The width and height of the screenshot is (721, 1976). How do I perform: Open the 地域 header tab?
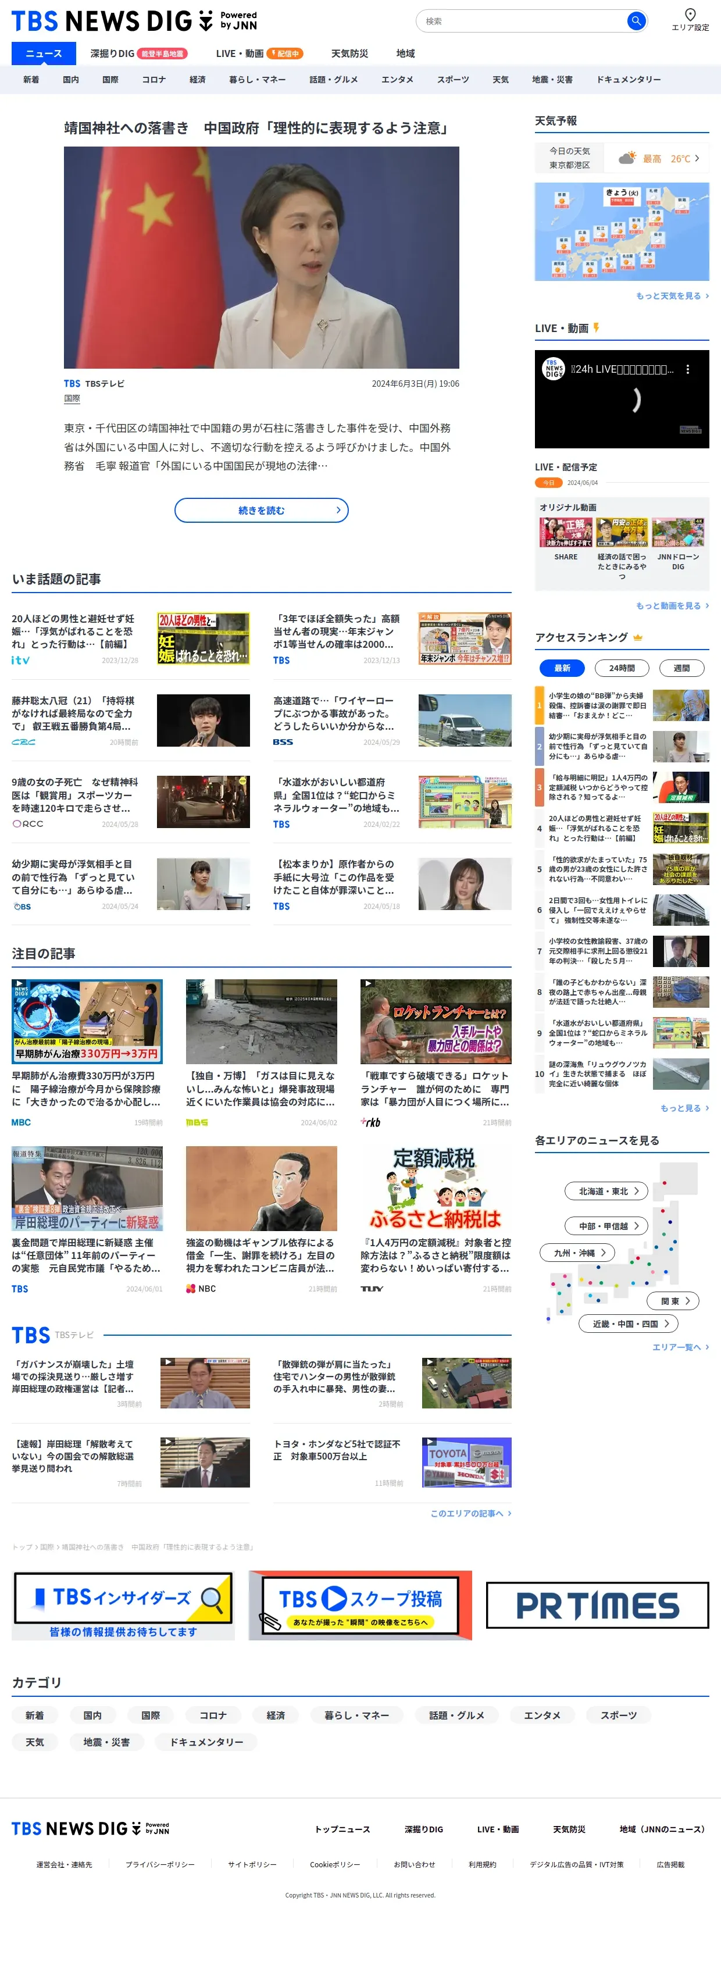pyautogui.click(x=406, y=53)
